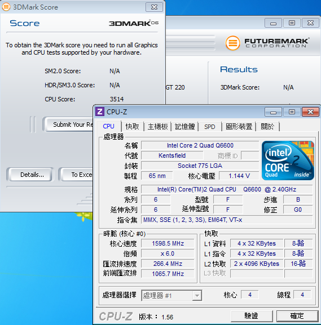
Task: Minimize the Futuremark main window
Action: tap(273, 23)
